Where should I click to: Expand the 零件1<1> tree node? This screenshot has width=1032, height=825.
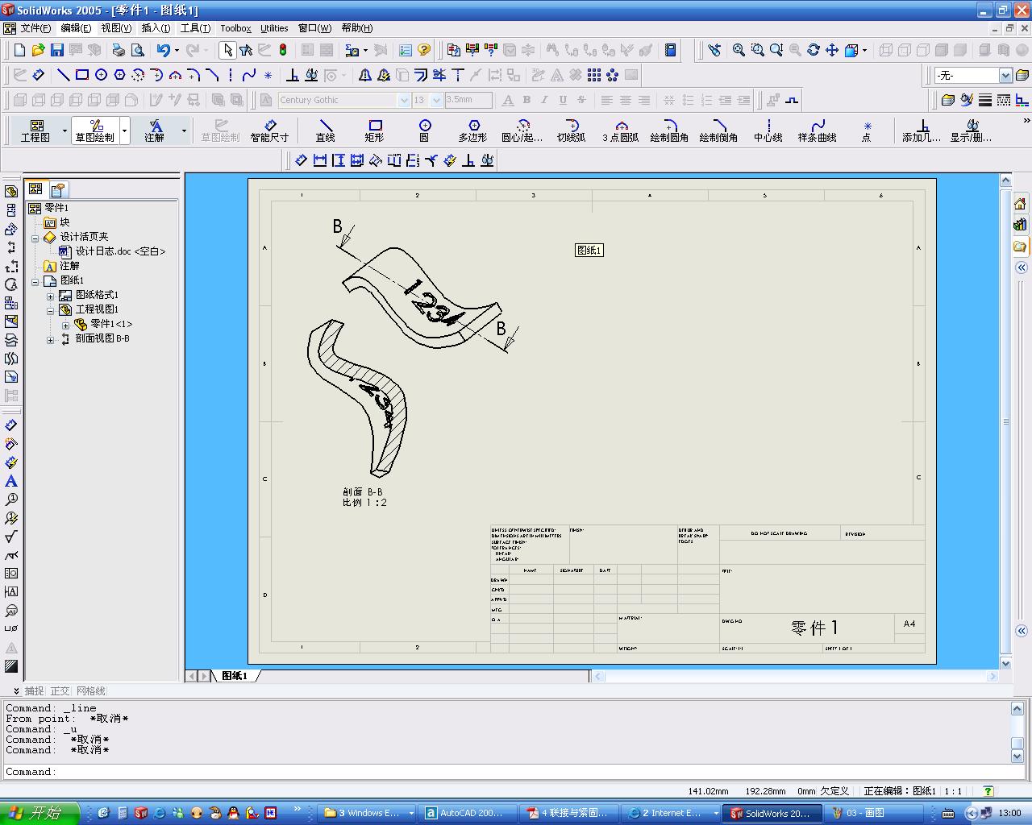[65, 325]
